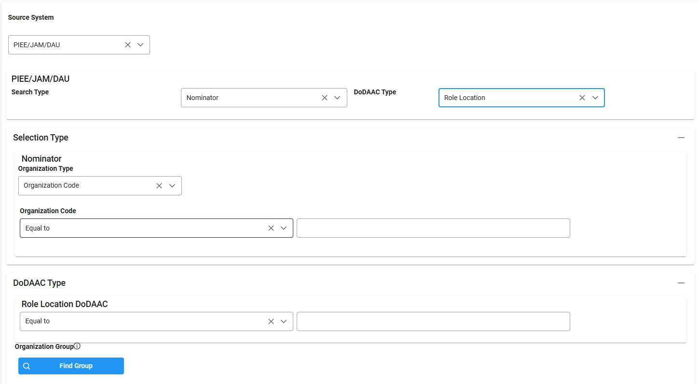The height and width of the screenshot is (384, 699).
Task: Collapse the Selection Type section
Action: click(x=681, y=138)
